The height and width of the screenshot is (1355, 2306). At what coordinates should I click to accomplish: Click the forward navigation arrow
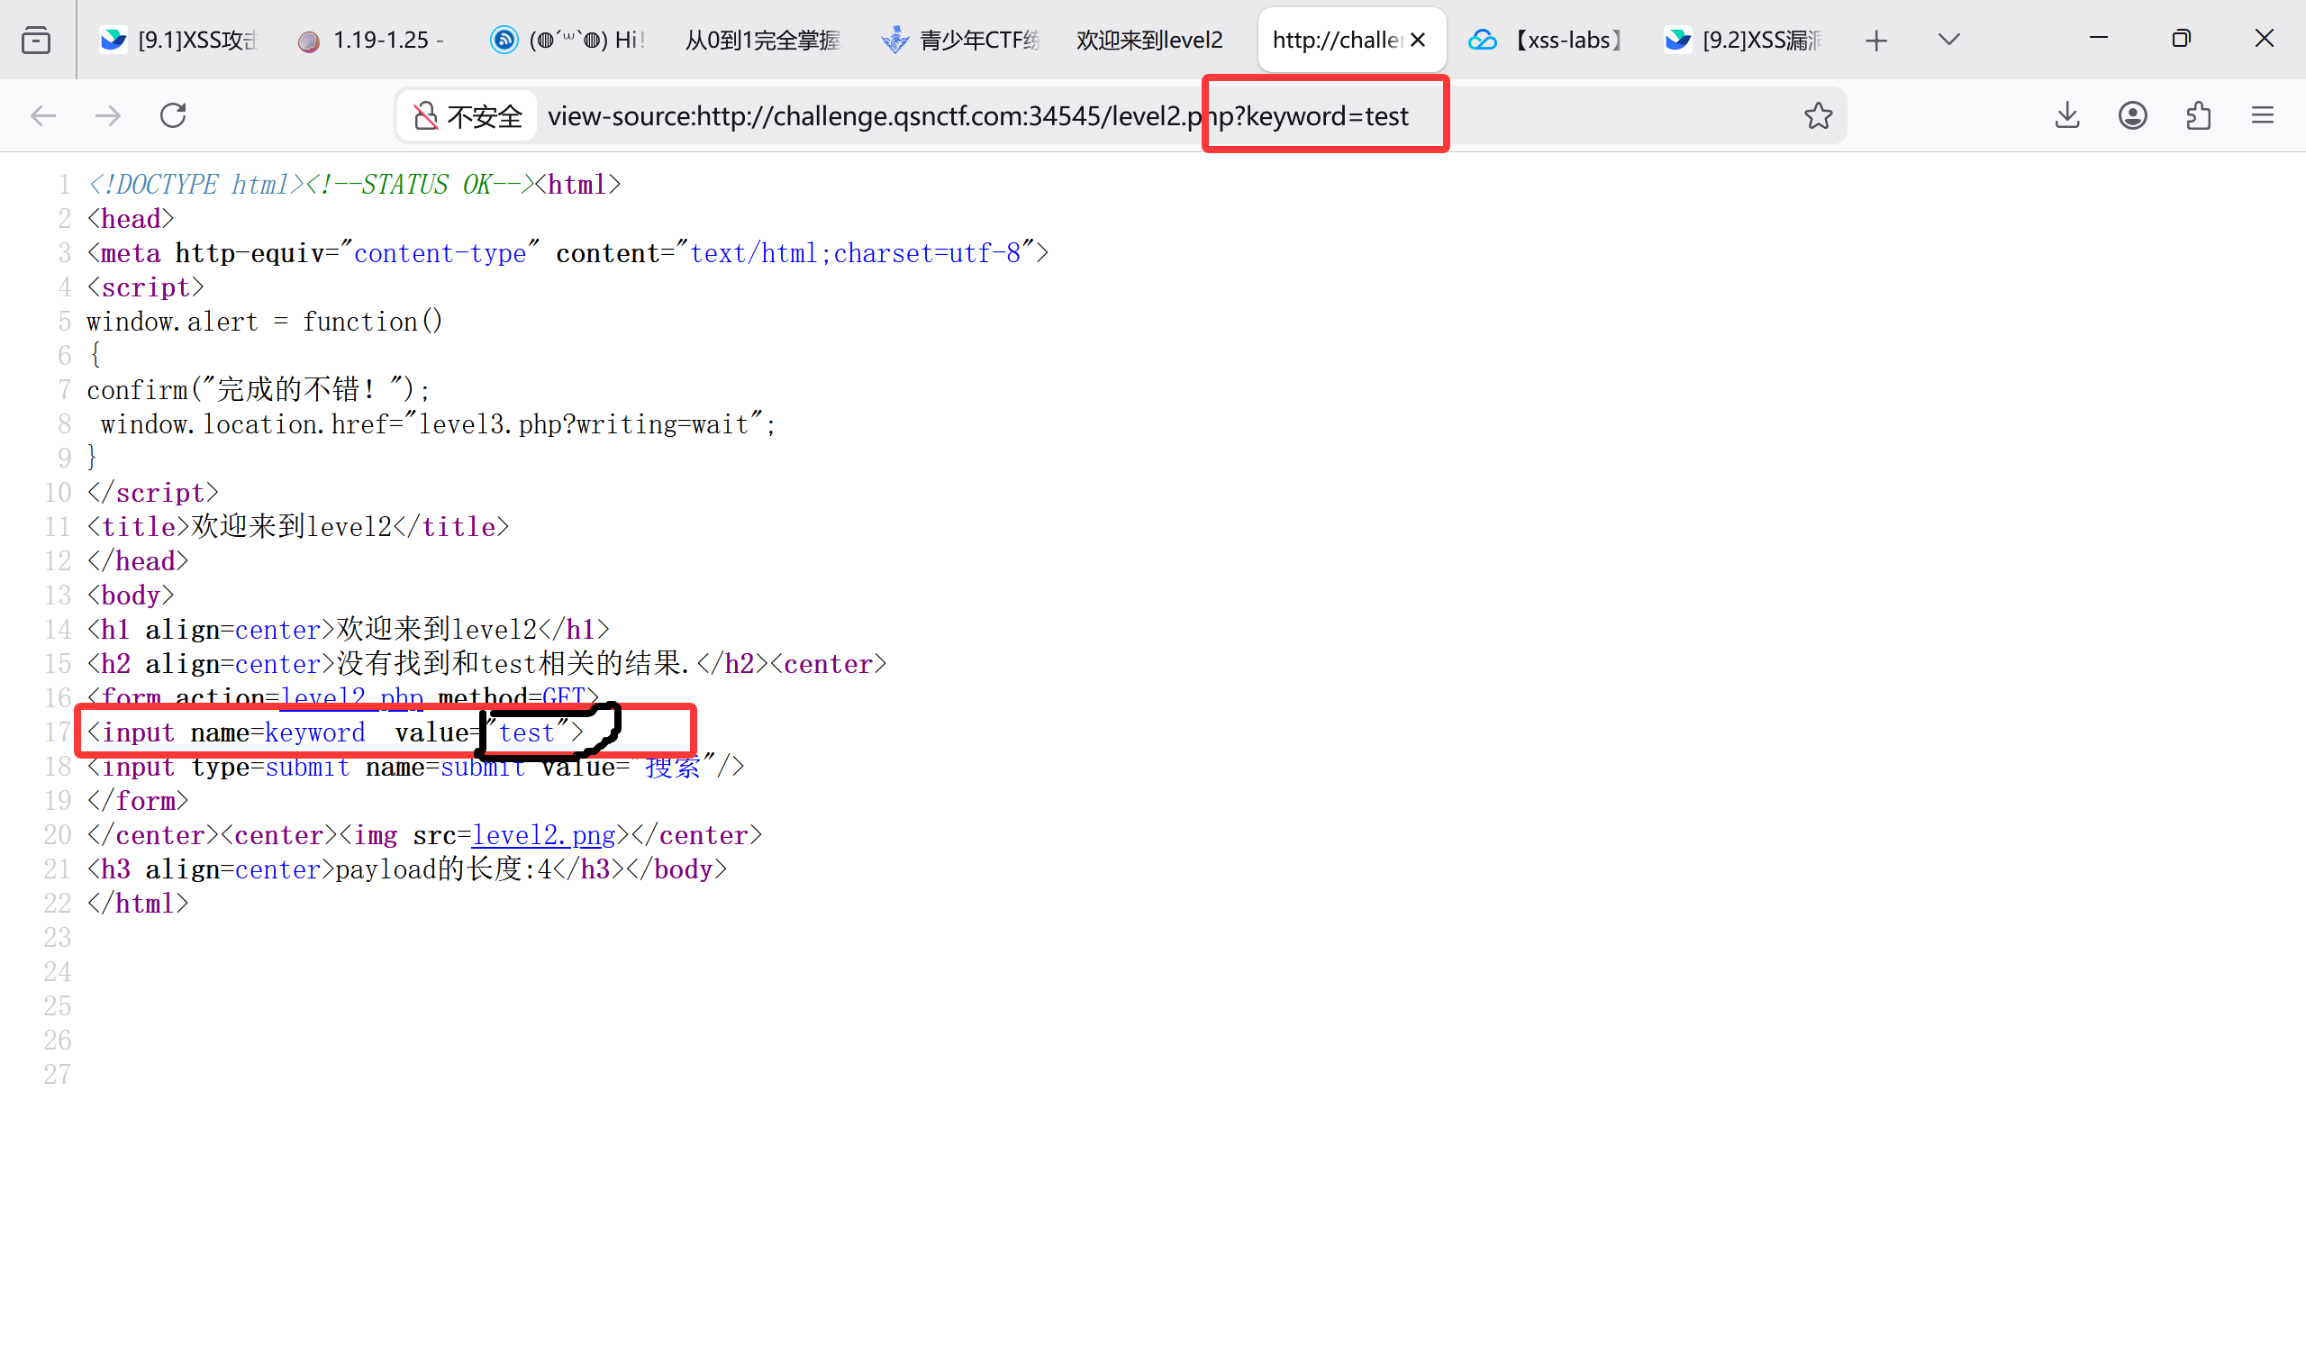(108, 115)
